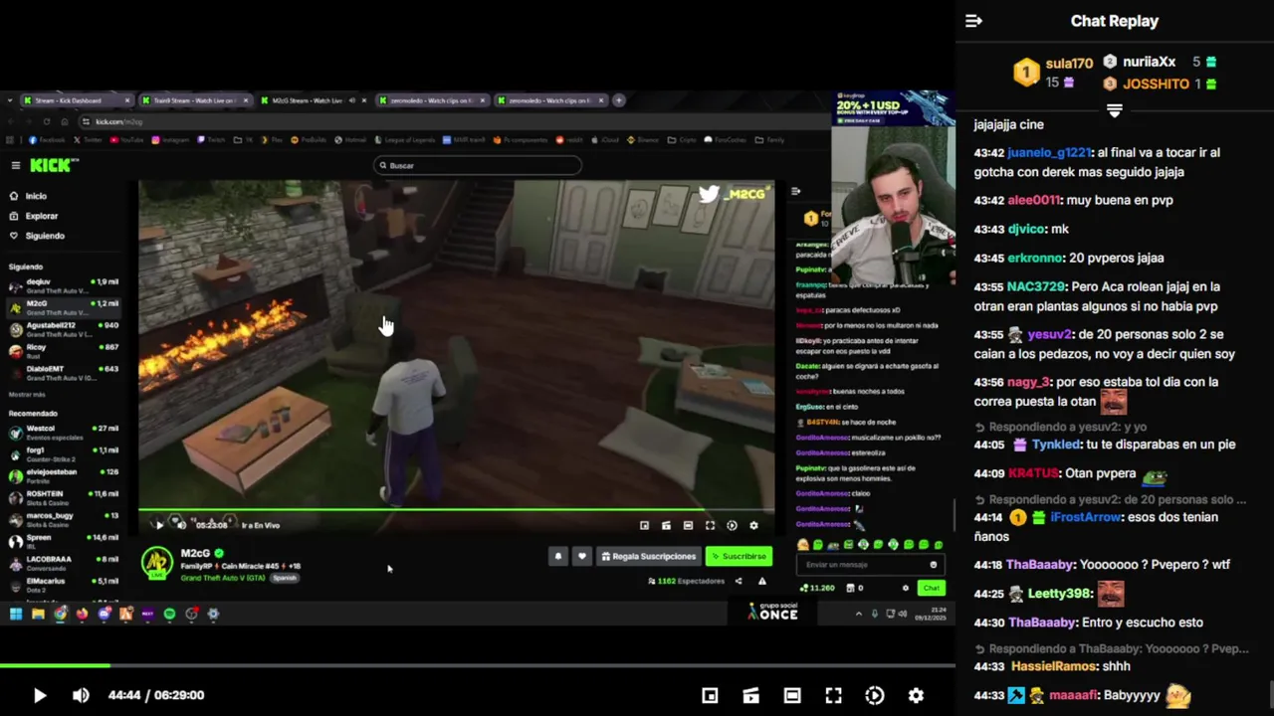Open outer player settings gear

[x=916, y=695]
